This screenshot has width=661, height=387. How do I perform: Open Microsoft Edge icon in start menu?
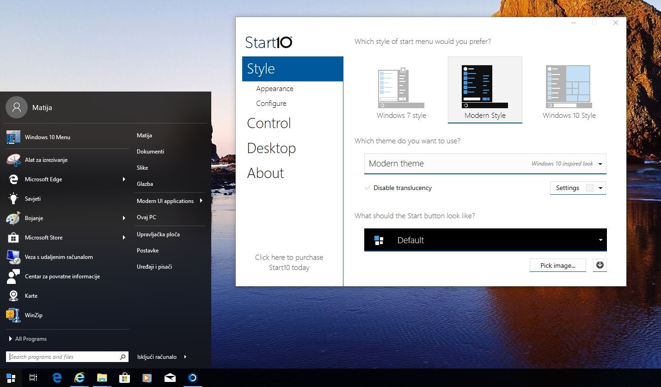[13, 179]
